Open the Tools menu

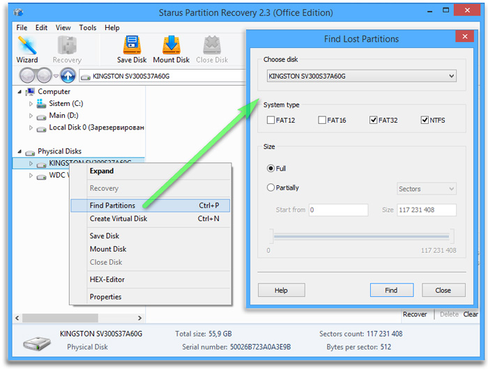pos(88,28)
